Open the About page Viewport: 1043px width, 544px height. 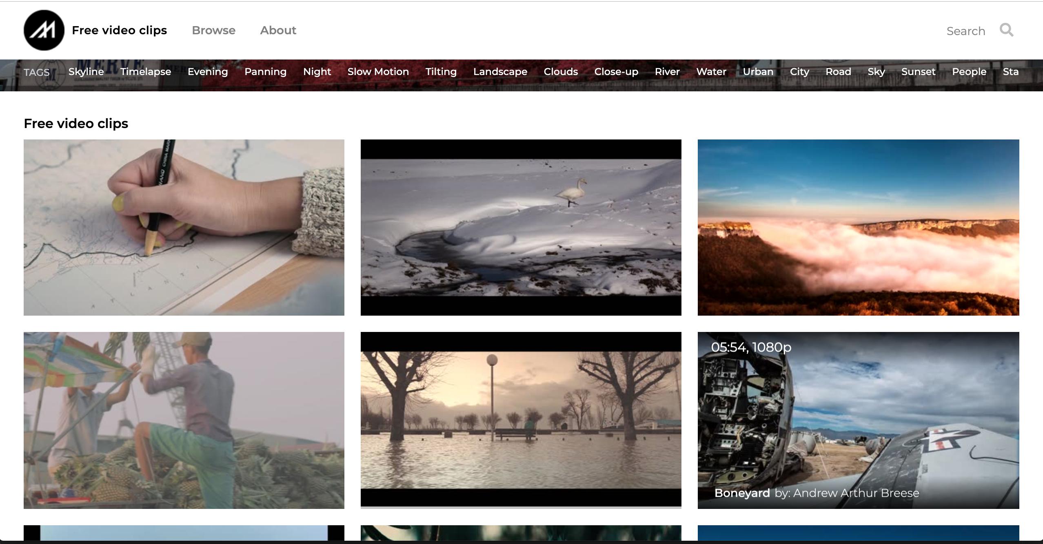pos(278,30)
